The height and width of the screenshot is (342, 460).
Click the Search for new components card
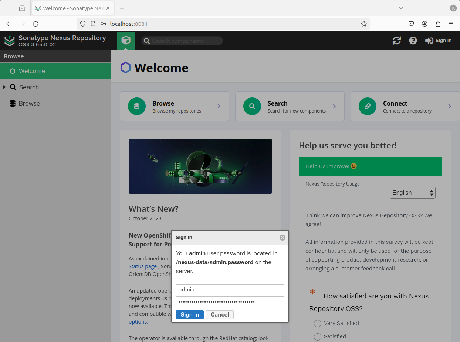tap(290, 106)
